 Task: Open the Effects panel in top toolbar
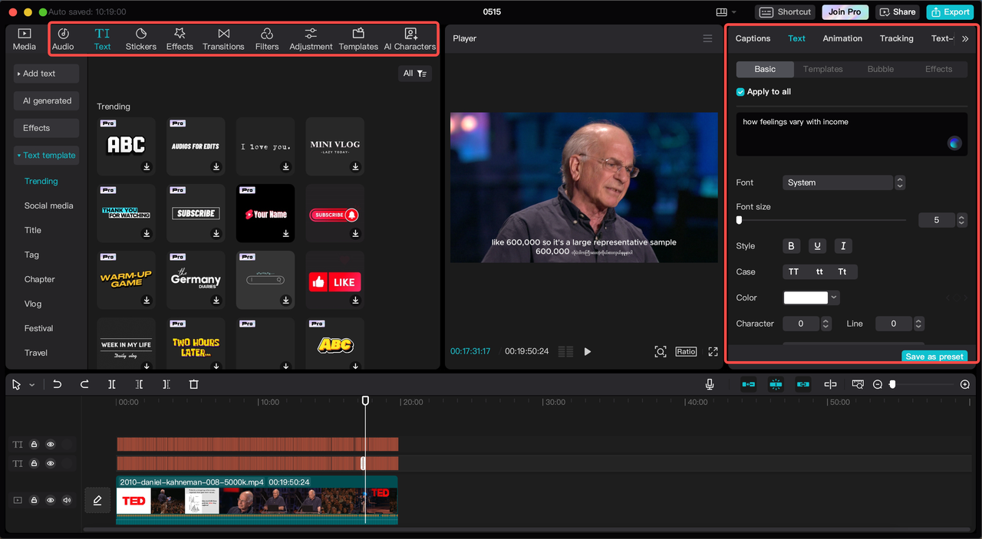coord(180,39)
